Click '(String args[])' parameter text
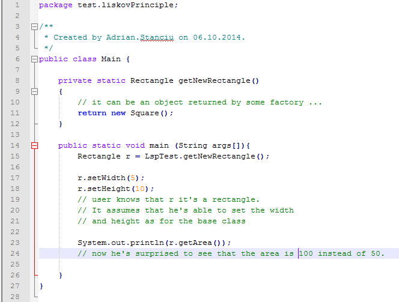The height and width of the screenshot is (302, 399). pos(210,146)
